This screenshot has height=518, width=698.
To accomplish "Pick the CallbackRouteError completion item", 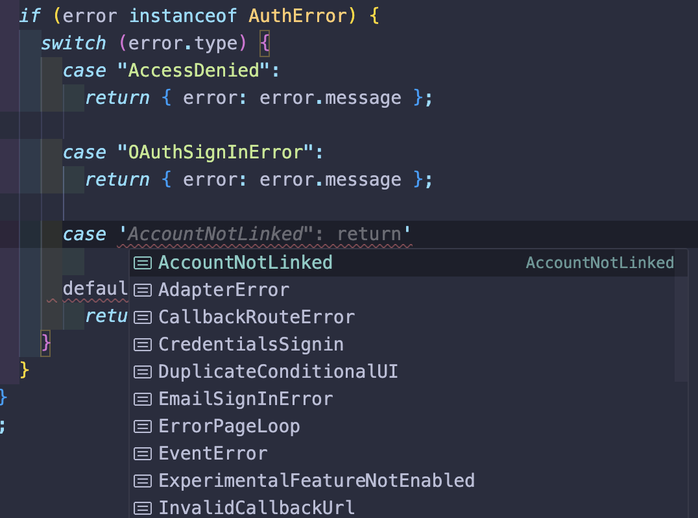I will click(408, 317).
